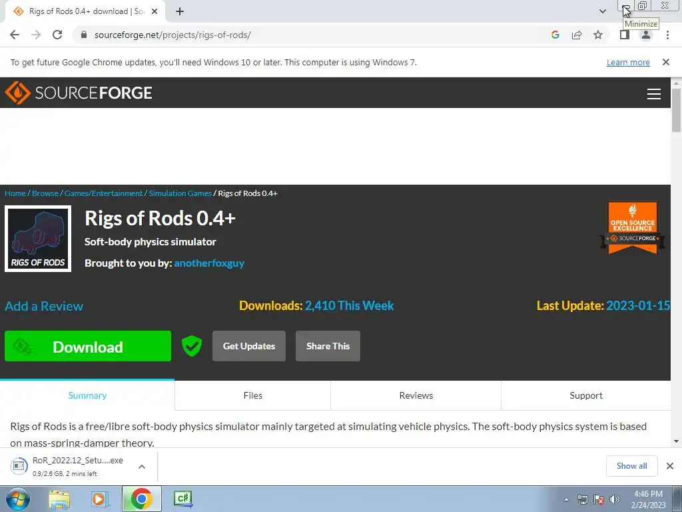
Task: Click the Action Center flag icon
Action: pyautogui.click(x=599, y=499)
